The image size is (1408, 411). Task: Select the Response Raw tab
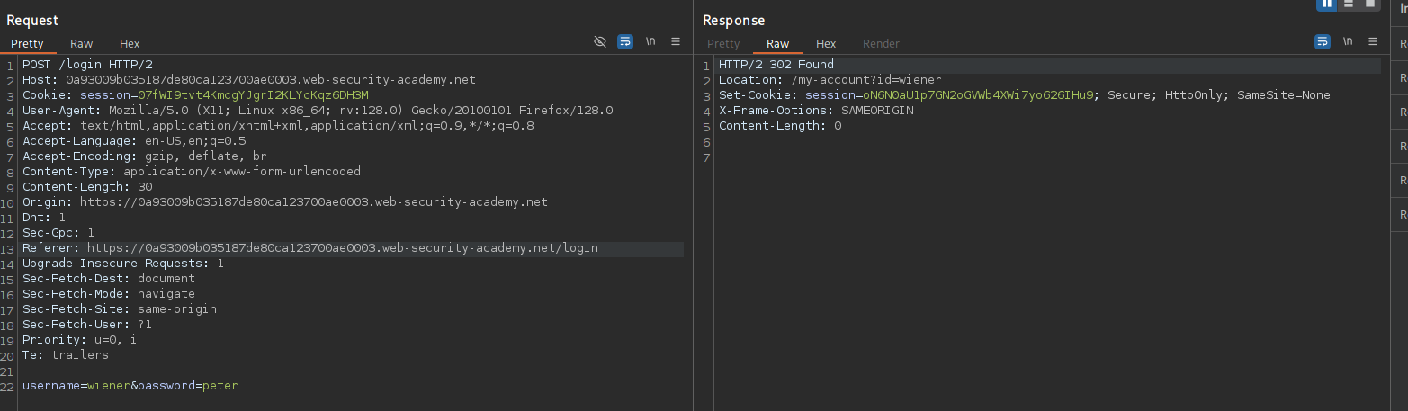pos(777,44)
